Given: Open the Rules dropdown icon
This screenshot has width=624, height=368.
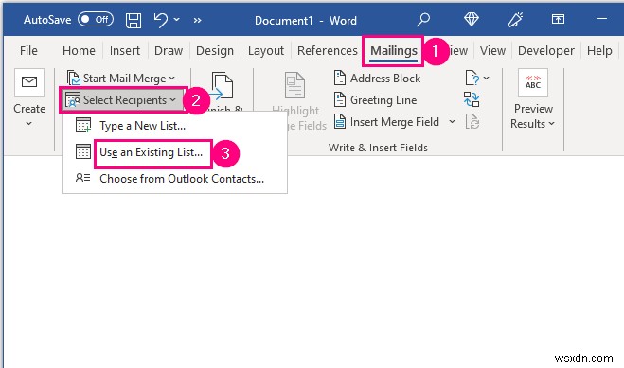Looking at the screenshot, I should pos(476,78).
